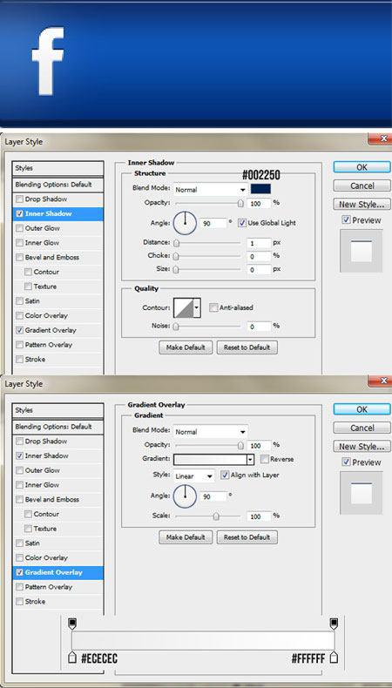Enable Color Overlay in lower dialog

pos(19,557)
